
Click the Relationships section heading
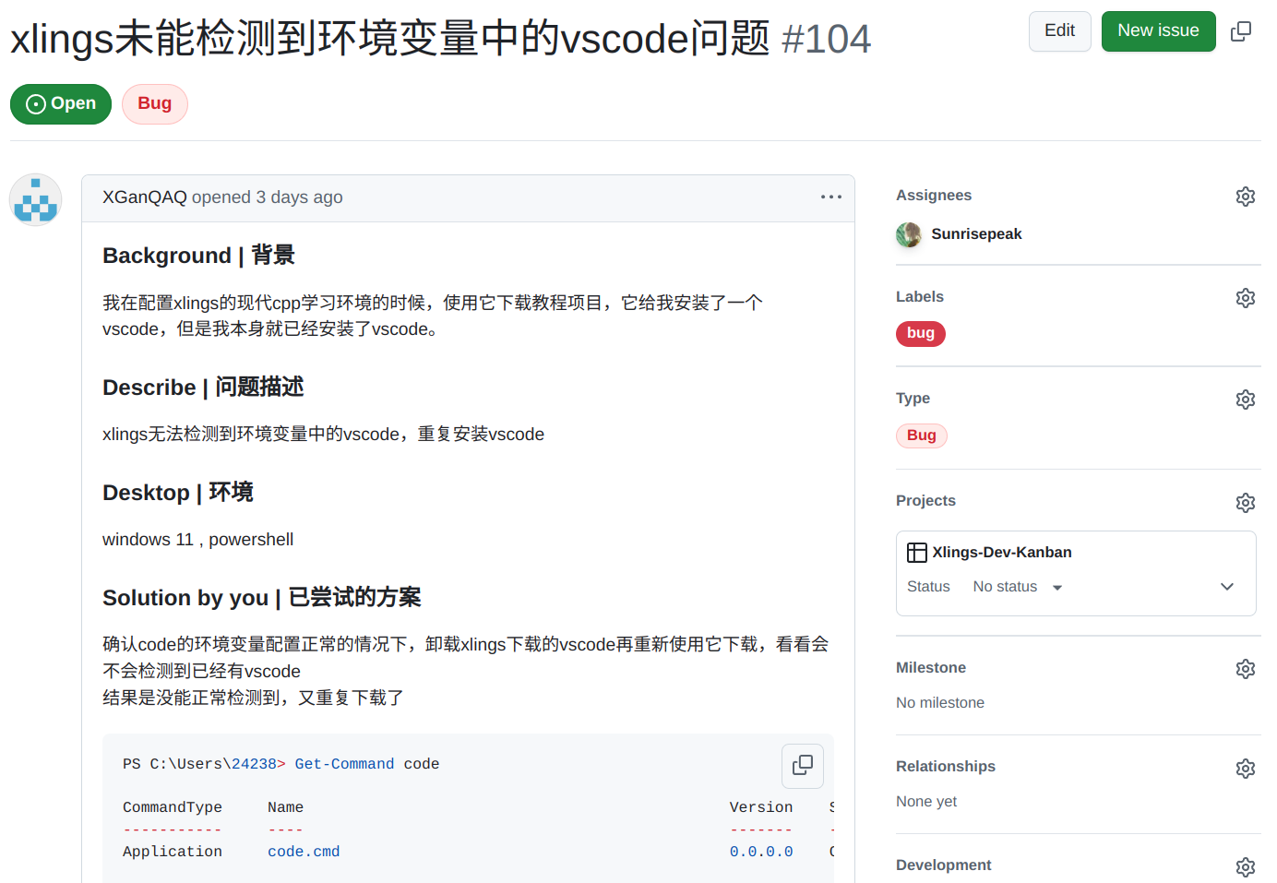pyautogui.click(x=946, y=767)
